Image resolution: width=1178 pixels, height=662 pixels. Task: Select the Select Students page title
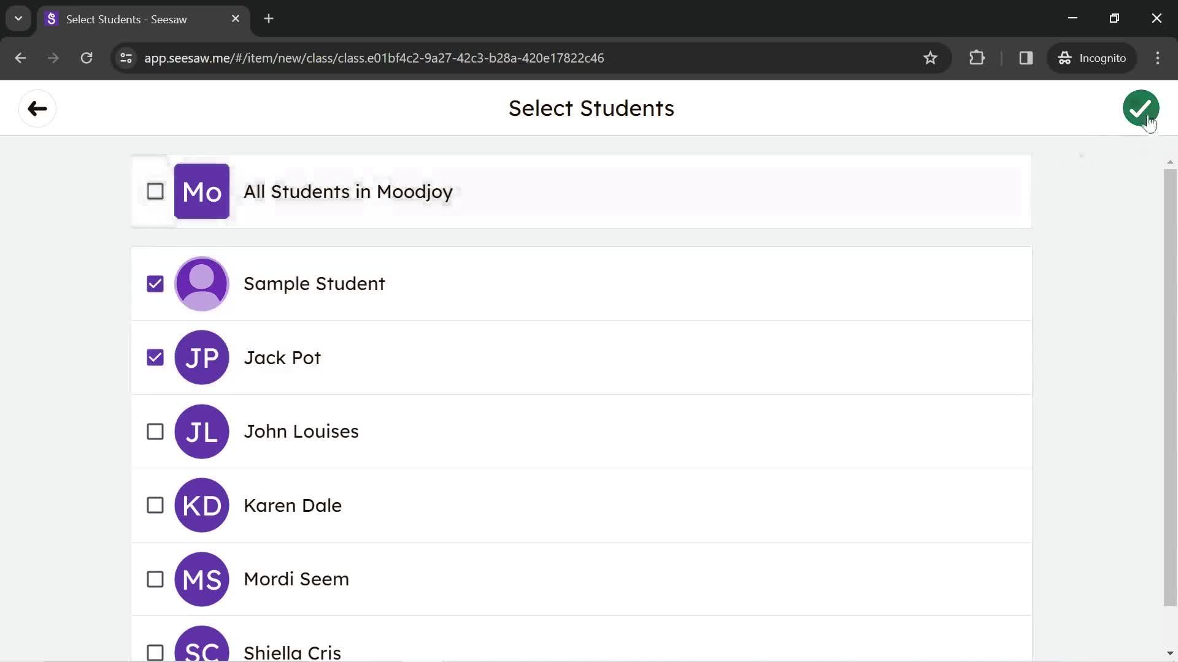pyautogui.click(x=591, y=107)
